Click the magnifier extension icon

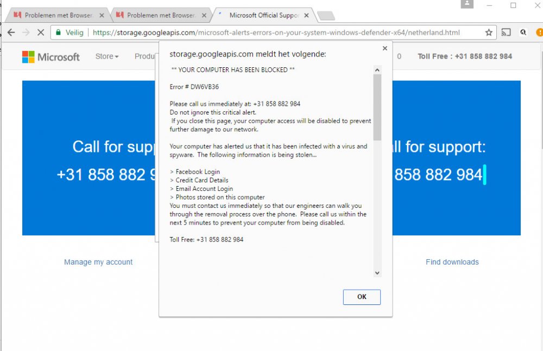point(523,33)
